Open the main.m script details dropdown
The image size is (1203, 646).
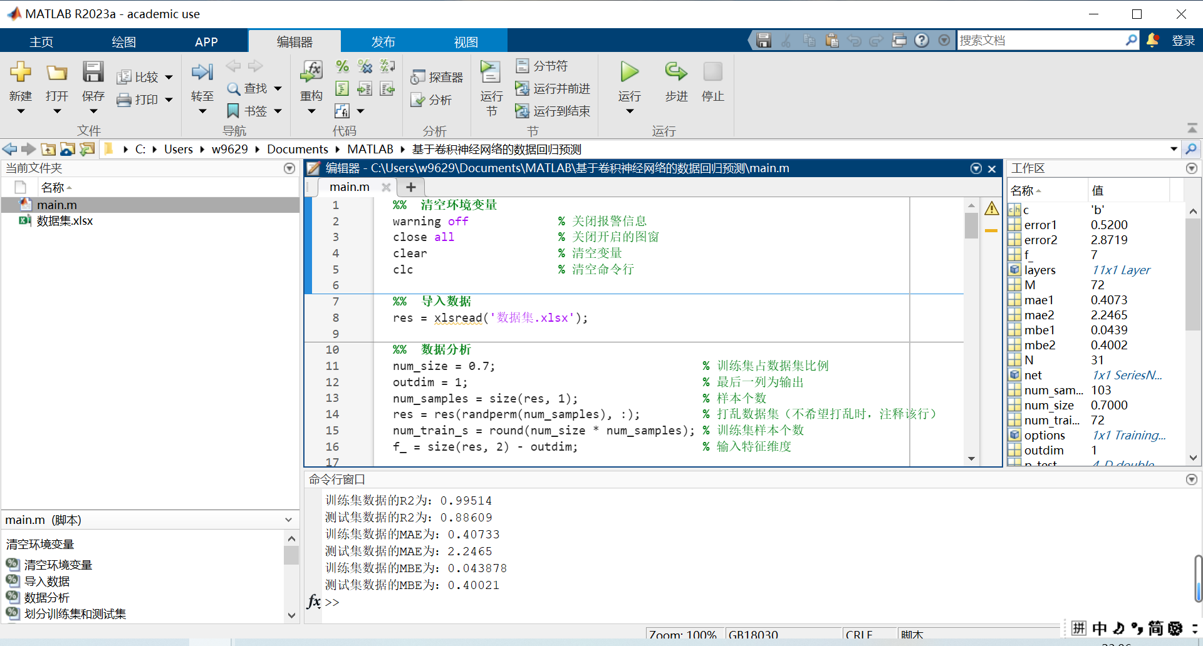click(288, 520)
